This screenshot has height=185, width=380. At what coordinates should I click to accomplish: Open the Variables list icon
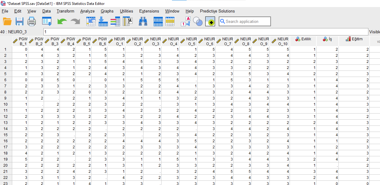(x=115, y=21)
